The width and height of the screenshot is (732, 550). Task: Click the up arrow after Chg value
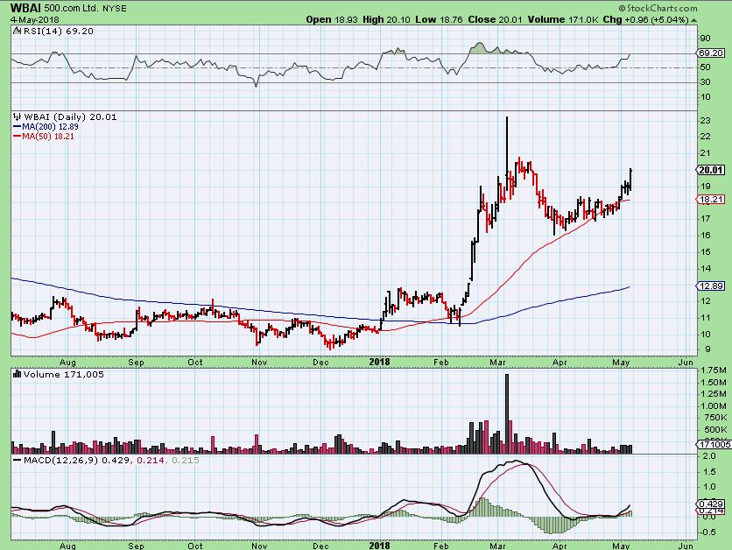tap(693, 20)
